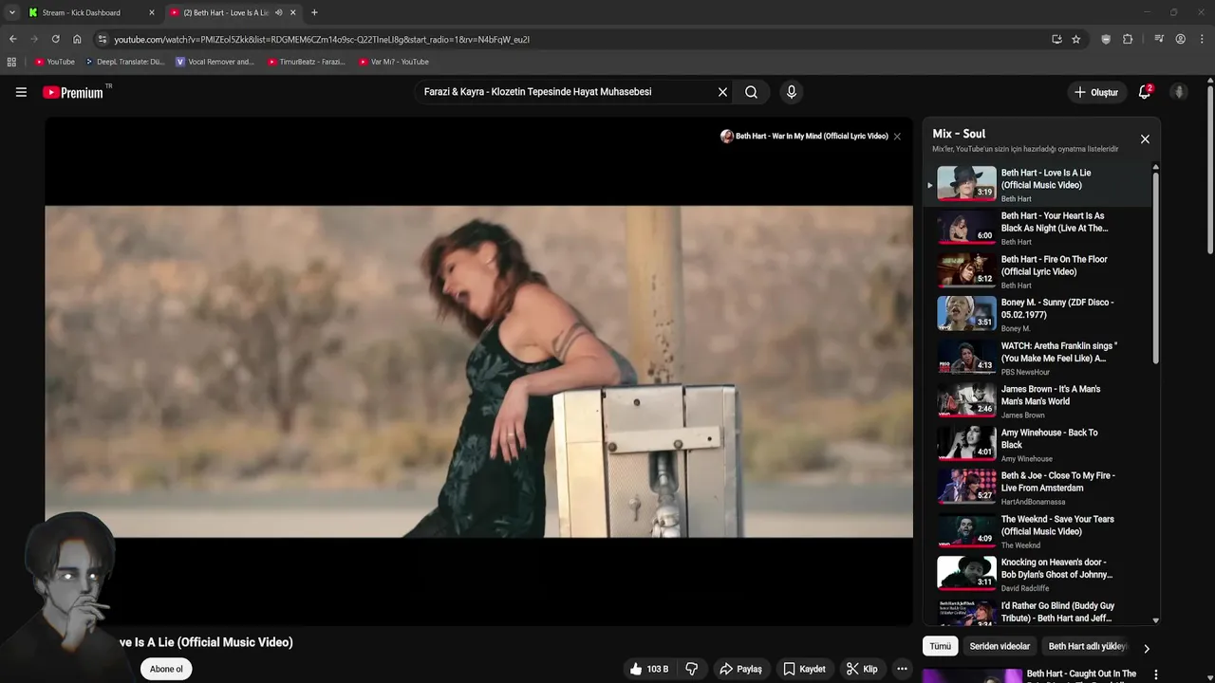The height and width of the screenshot is (683, 1215).
Task: Play Boney M. - Sunny from playlist
Action: [1037, 315]
